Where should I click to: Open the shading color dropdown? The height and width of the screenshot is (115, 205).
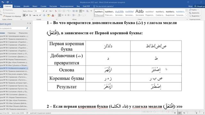pos(81,15)
